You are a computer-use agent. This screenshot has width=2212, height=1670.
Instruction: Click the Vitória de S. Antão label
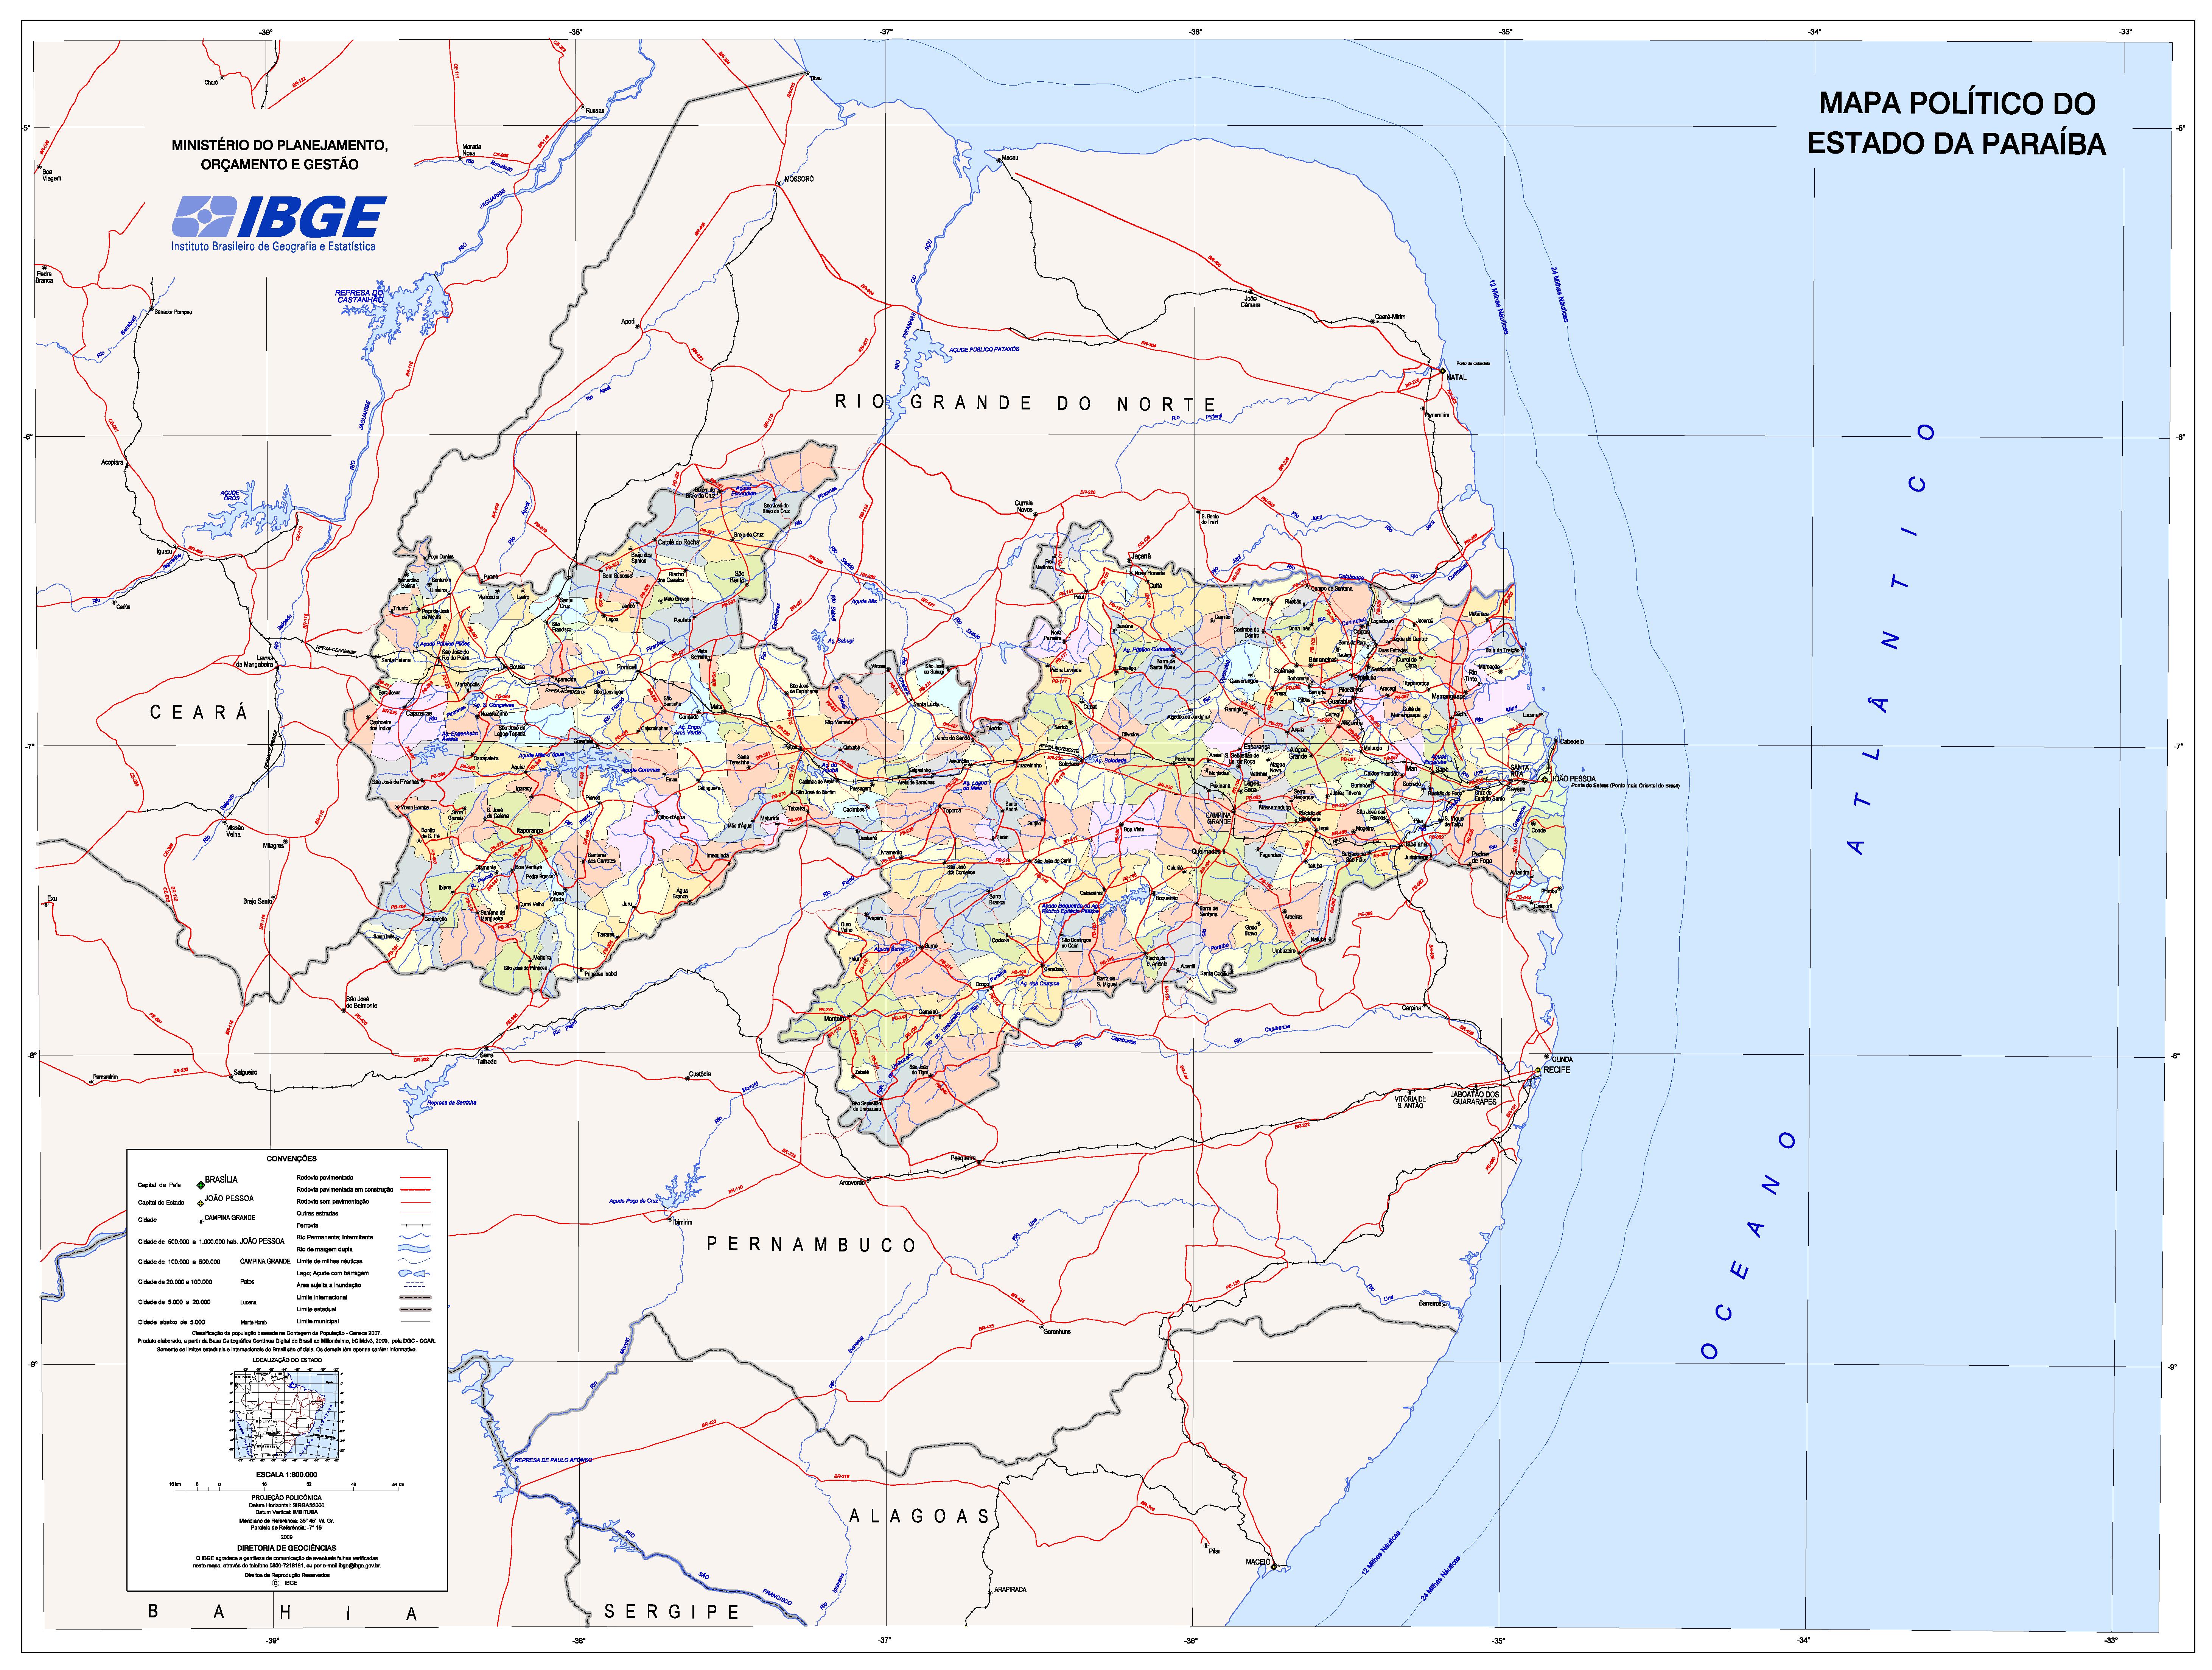(x=1410, y=1102)
